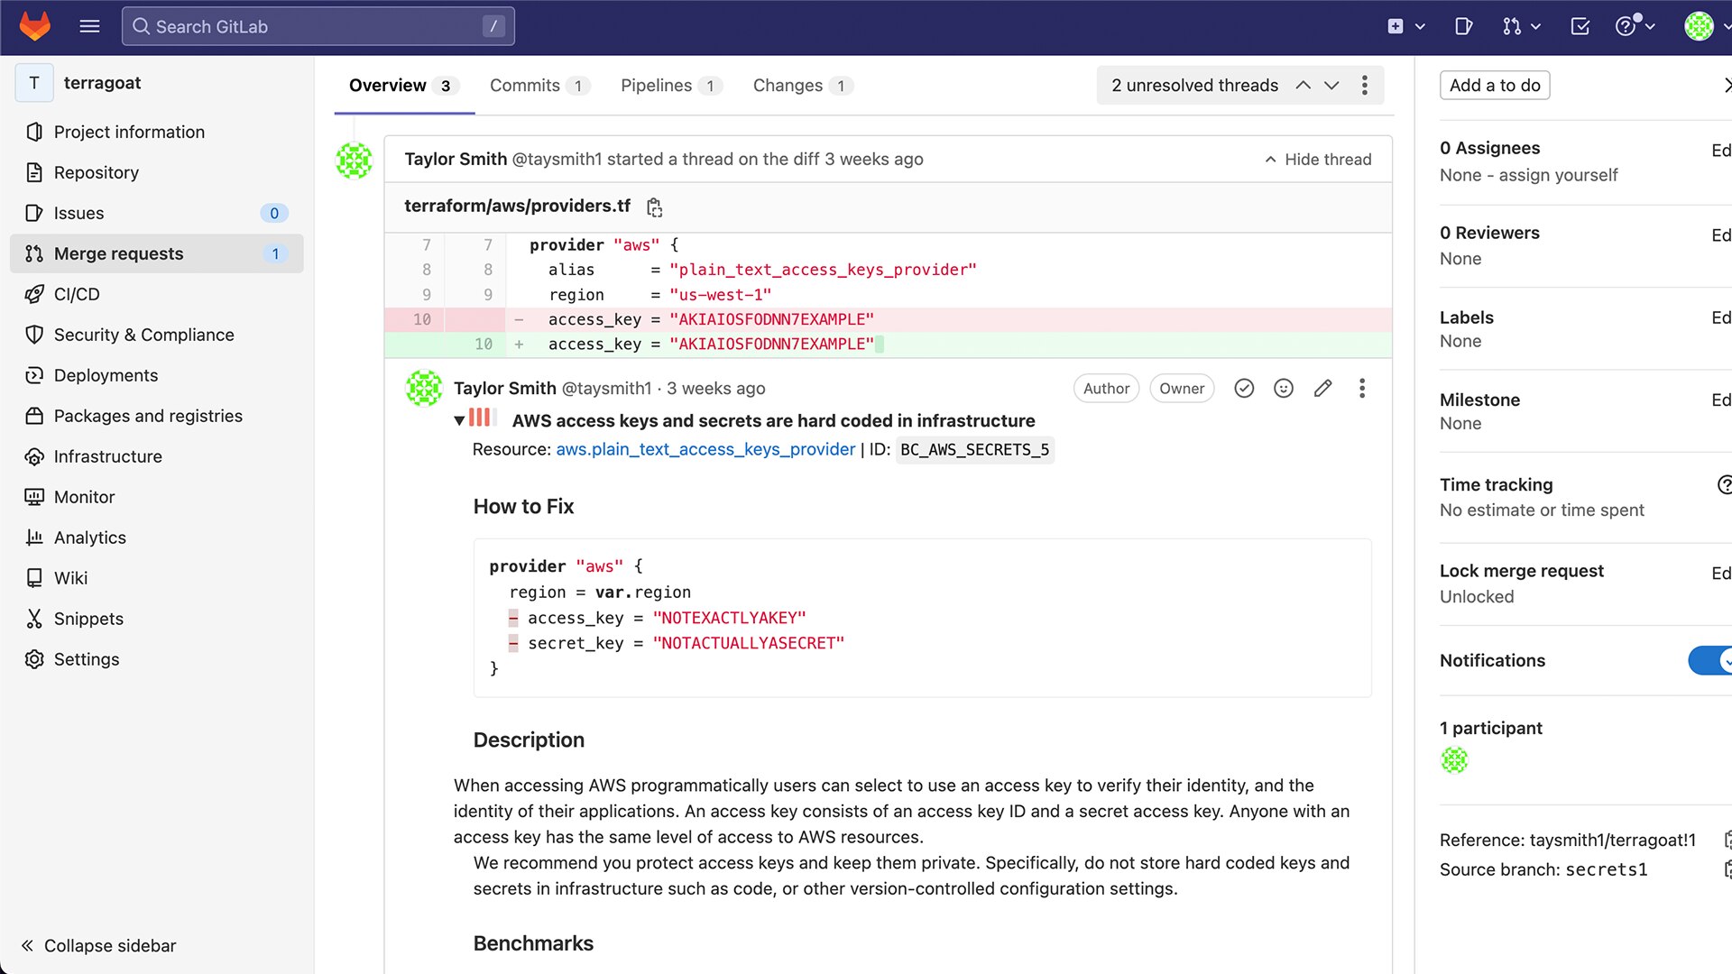Open CI/CD in the project sidebar
The width and height of the screenshot is (1732, 974).
(77, 294)
